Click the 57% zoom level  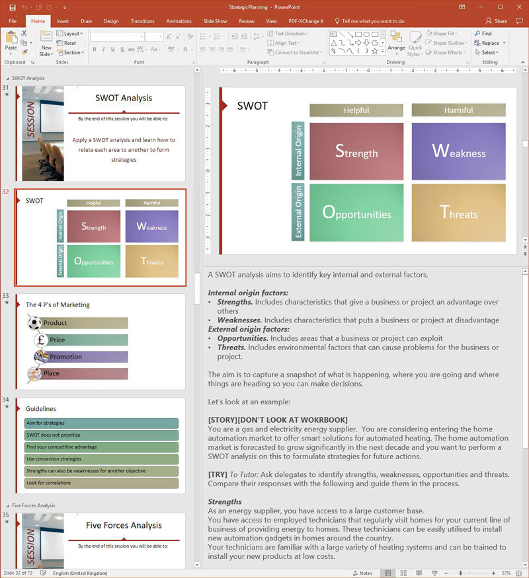click(506, 573)
